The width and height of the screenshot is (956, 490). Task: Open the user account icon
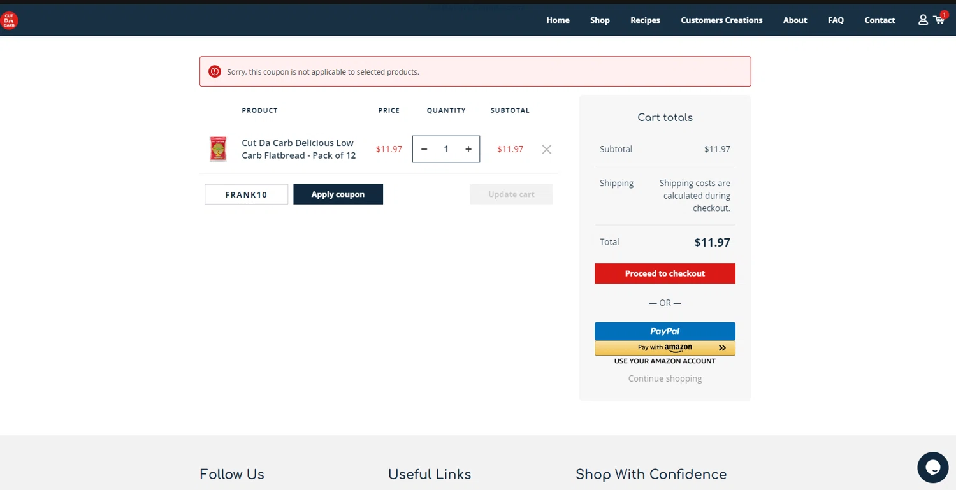point(923,20)
